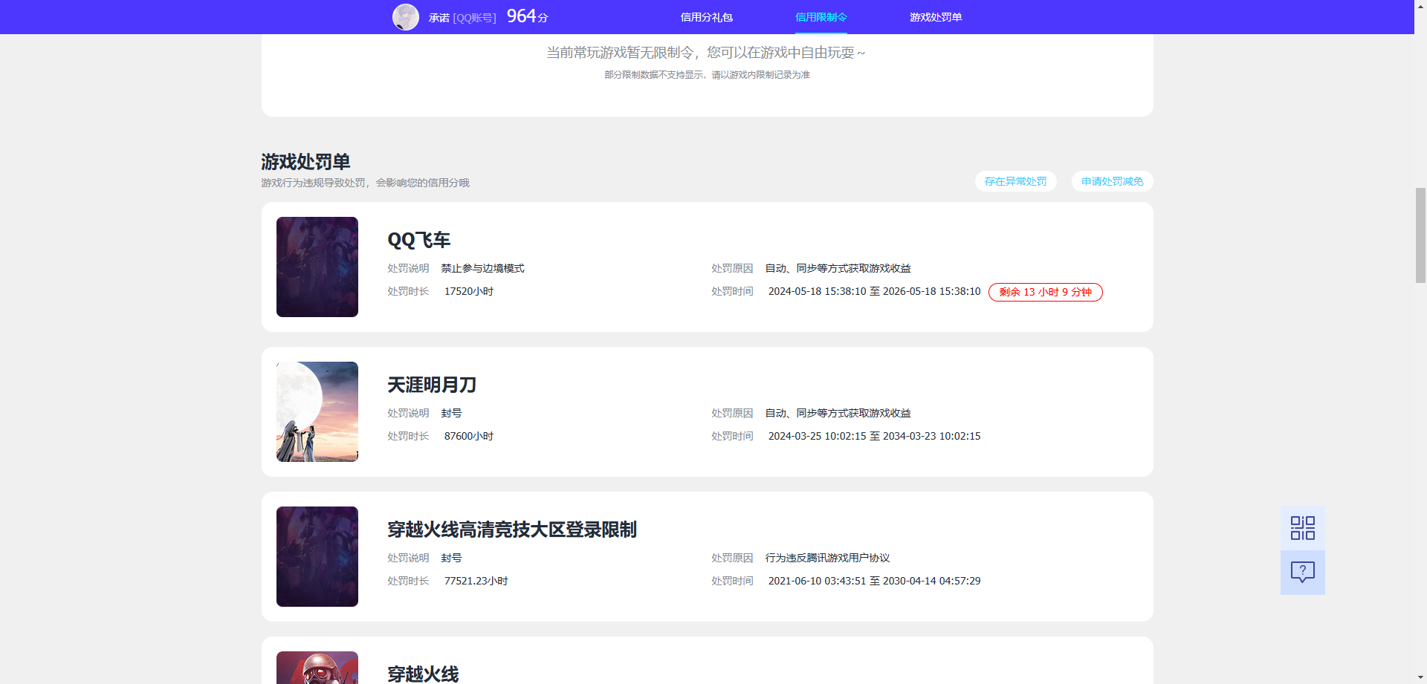This screenshot has width=1427, height=684.
Task: Click the 剩余 13 小时 9 分钟 badge
Action: coord(1045,292)
